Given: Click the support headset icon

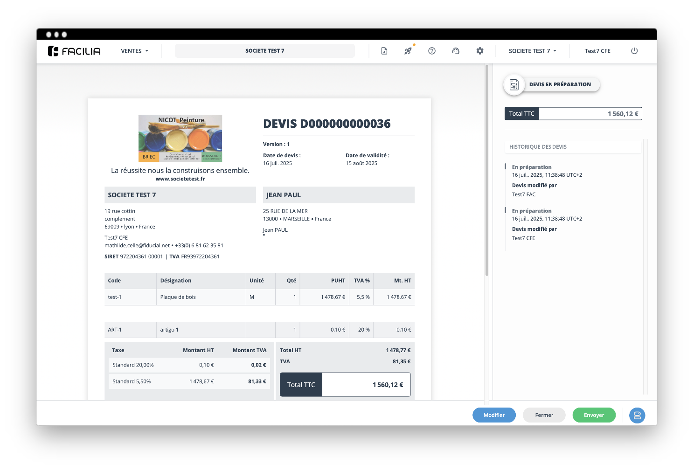Looking at the screenshot, I should pyautogui.click(x=456, y=51).
